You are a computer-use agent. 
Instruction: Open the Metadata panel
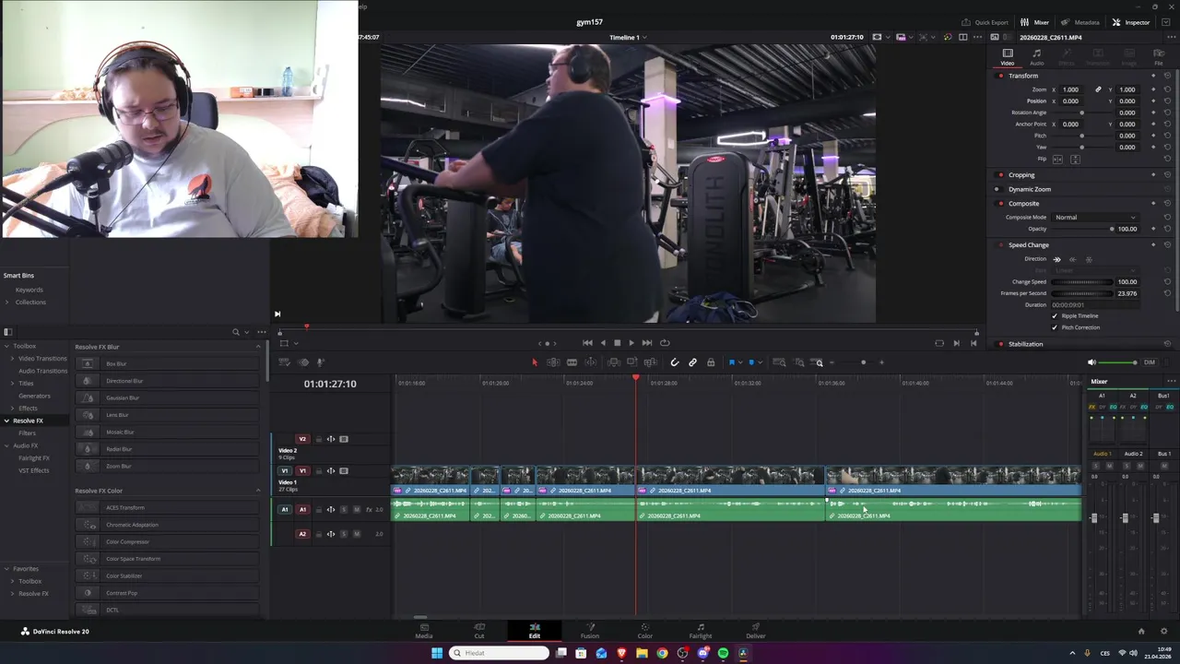tap(1080, 22)
